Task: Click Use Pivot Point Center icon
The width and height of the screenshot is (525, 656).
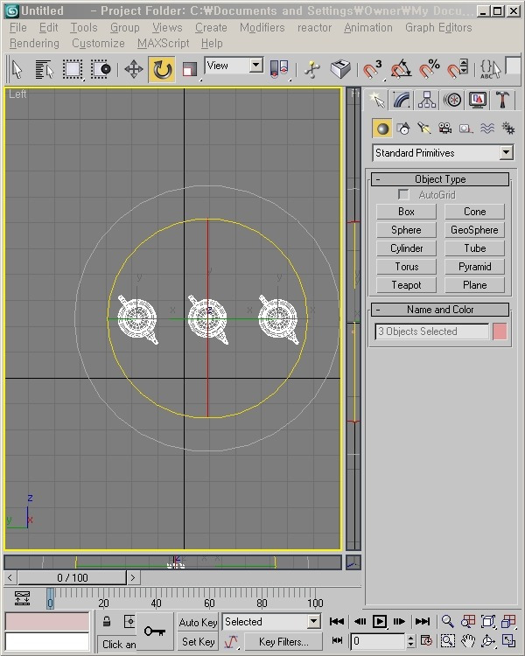Action: tap(279, 69)
